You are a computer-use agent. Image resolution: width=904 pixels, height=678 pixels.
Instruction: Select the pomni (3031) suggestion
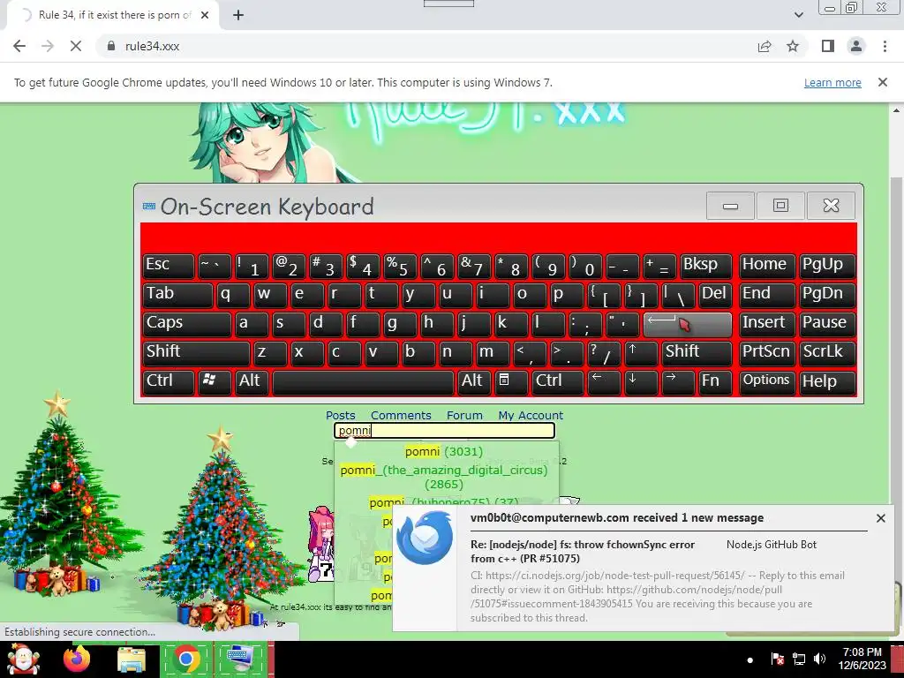[444, 451]
